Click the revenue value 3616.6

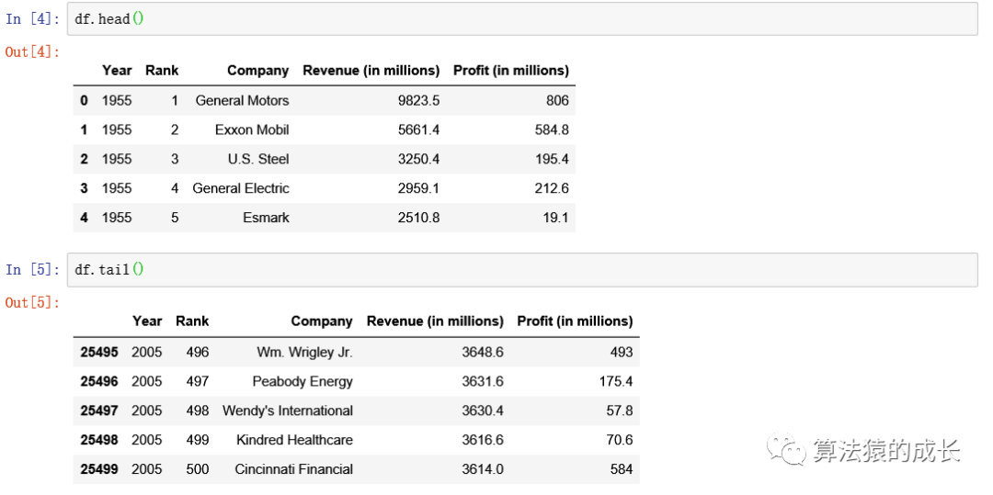483,439
